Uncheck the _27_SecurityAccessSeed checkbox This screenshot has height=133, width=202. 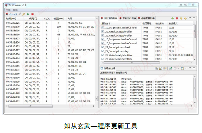point(103,47)
